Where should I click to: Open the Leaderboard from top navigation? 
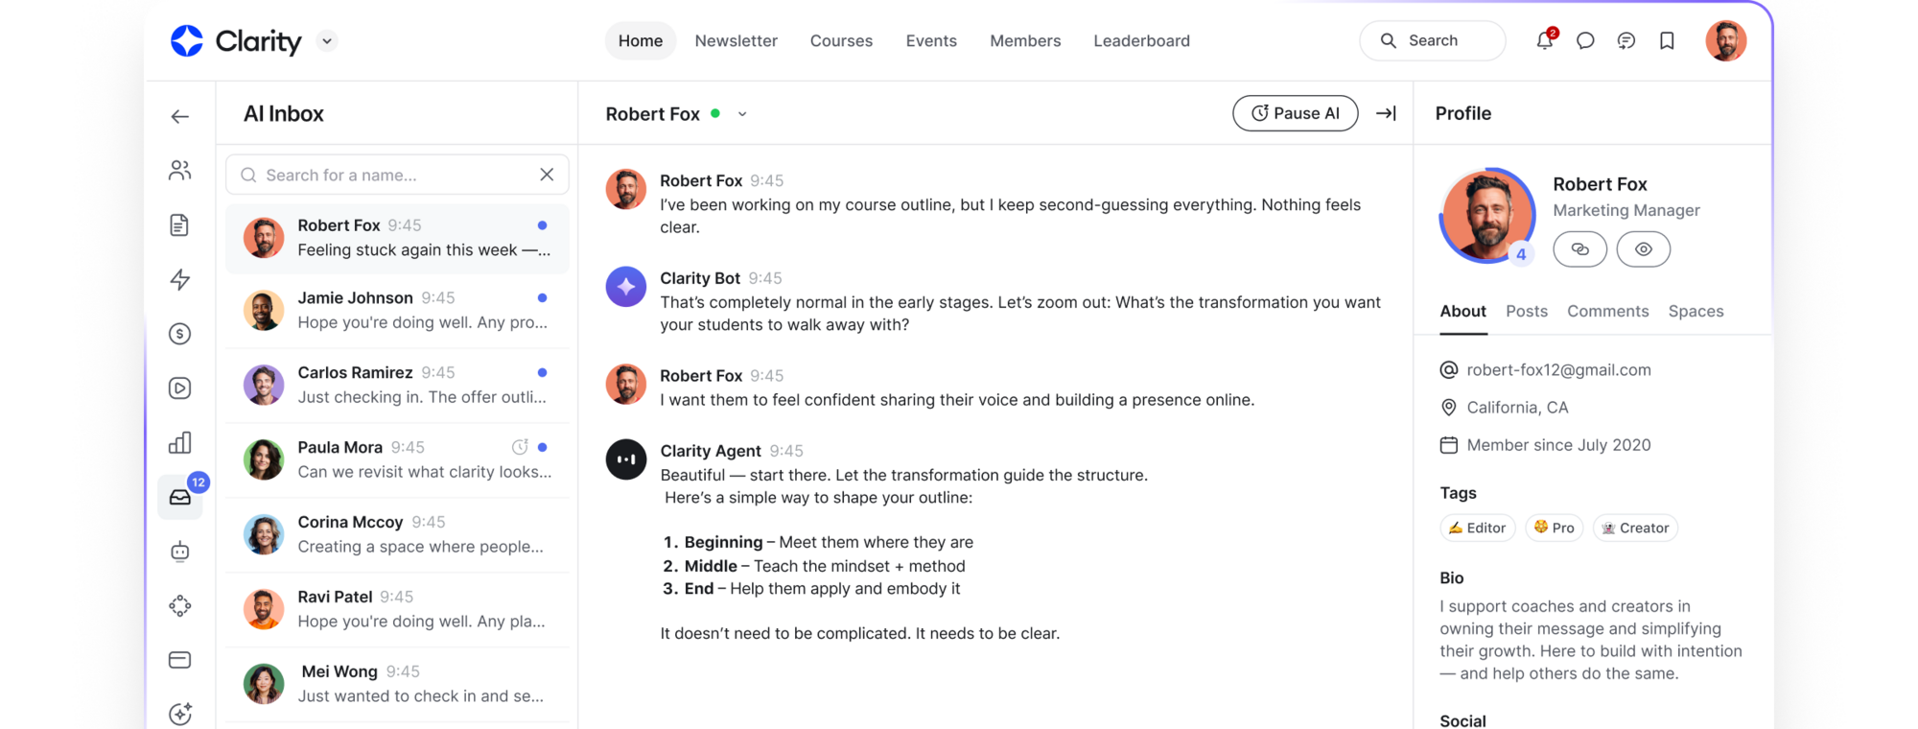(1141, 40)
